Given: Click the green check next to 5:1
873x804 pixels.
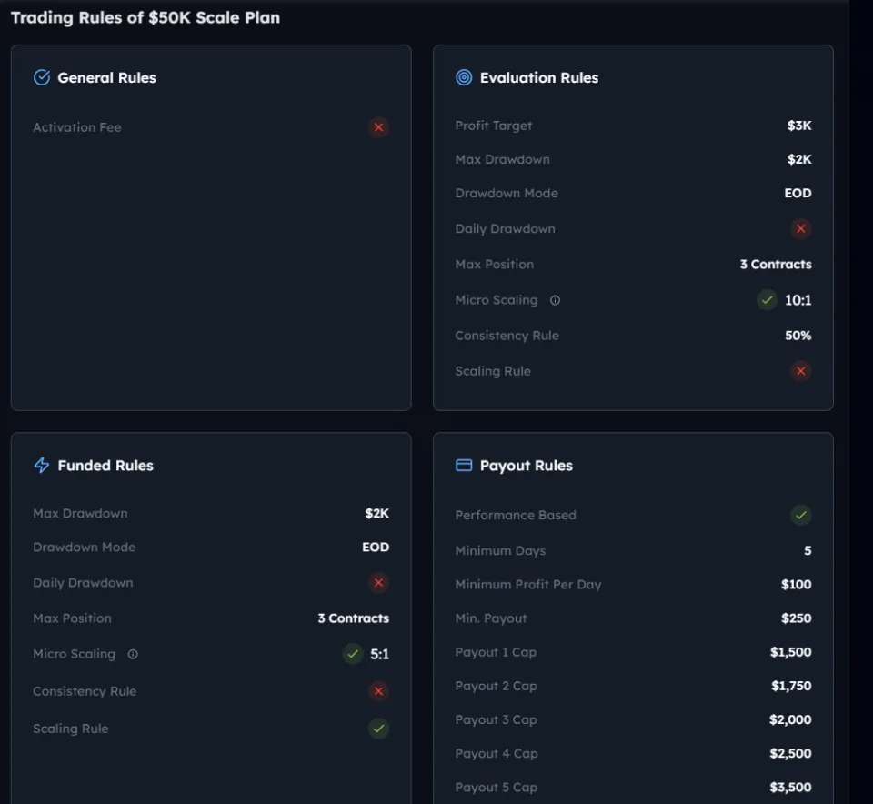Looking at the screenshot, I should [x=352, y=654].
